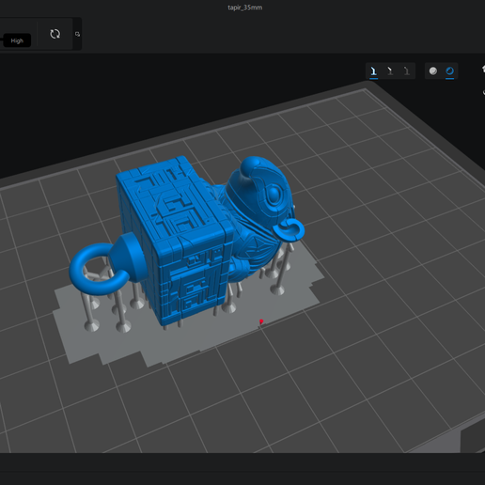Select the first blue-underlined support icon

373,71
